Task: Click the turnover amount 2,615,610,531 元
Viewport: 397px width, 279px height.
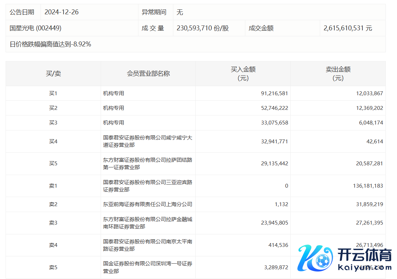Action: [x=348, y=28]
